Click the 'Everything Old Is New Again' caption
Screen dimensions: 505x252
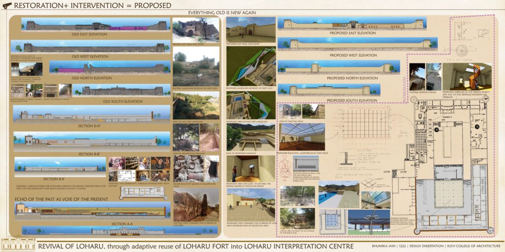point(222,12)
